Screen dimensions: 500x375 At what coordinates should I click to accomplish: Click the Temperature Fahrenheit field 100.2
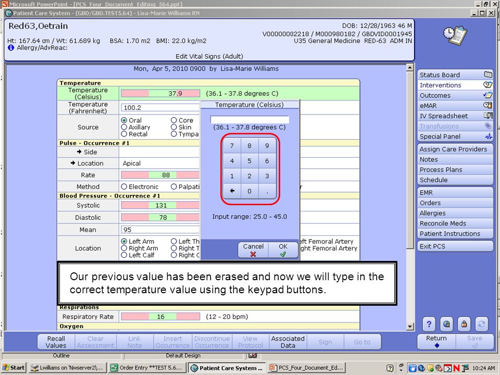point(160,107)
